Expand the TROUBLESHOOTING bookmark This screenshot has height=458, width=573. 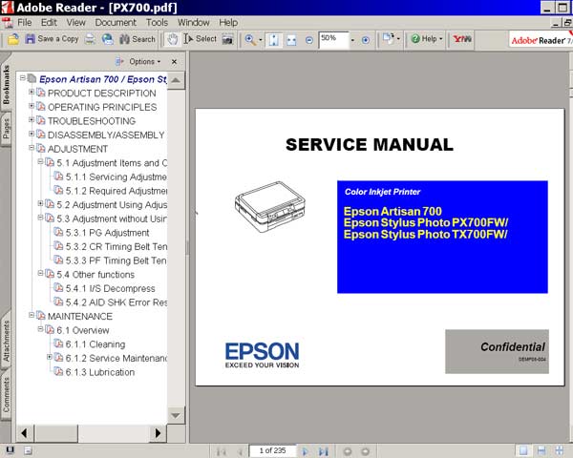[x=32, y=119]
